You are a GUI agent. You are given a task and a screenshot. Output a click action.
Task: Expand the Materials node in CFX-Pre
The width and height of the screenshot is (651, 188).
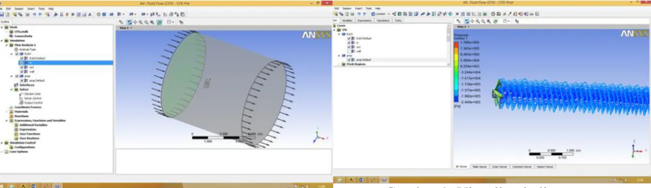click(6, 111)
